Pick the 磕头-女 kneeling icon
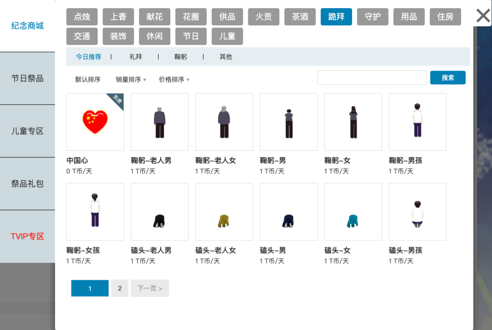Screen dimensions: 492x330 [353, 212]
